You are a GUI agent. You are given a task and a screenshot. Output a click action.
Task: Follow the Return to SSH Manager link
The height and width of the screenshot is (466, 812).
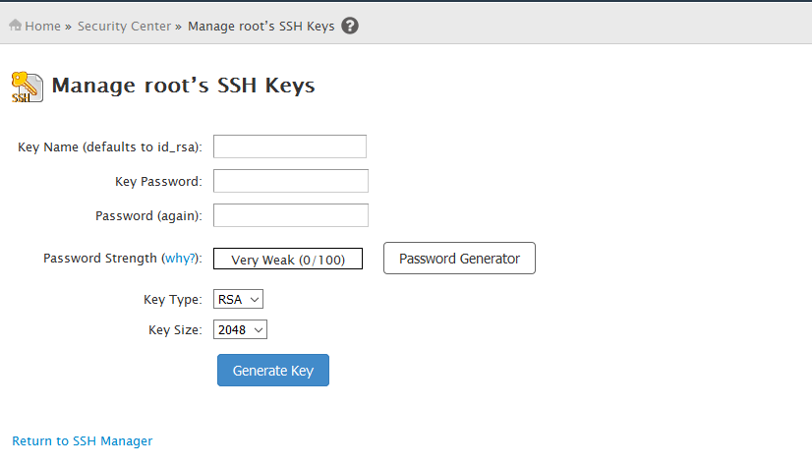83,441
